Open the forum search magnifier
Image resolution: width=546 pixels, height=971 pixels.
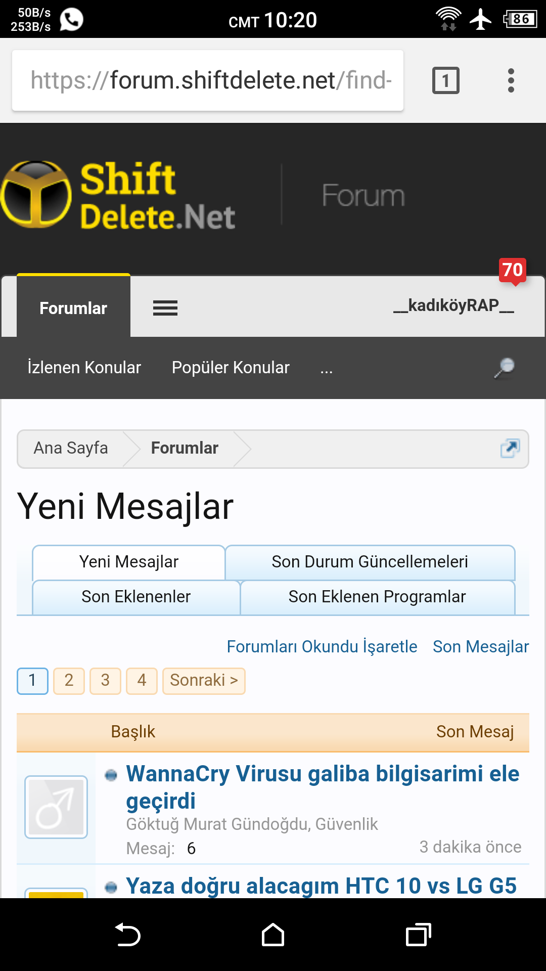(504, 368)
